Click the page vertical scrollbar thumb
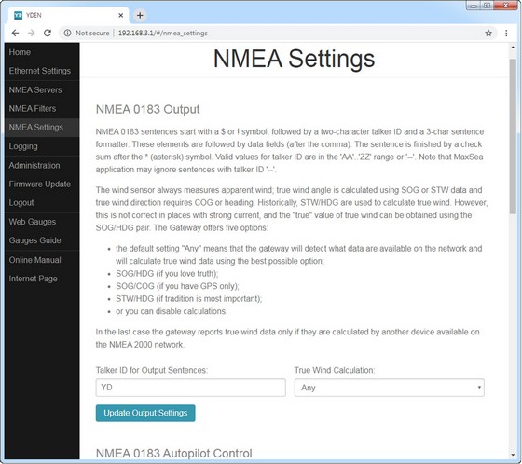The width and height of the screenshot is (522, 464). click(513, 136)
